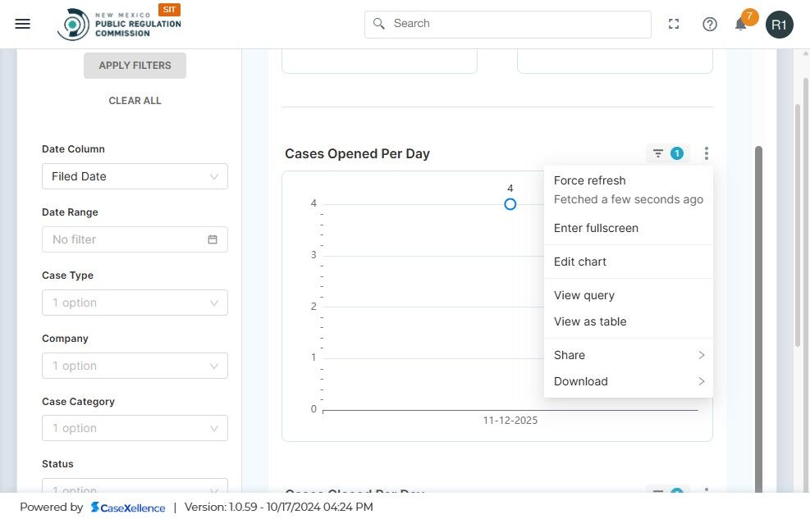Open the Case Category dropdown
Screen dimensions: 810x519
pos(135,428)
